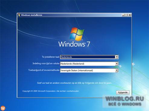Maximize the Windows installeren window
The image size is (149, 111).
click(x=126, y=15)
